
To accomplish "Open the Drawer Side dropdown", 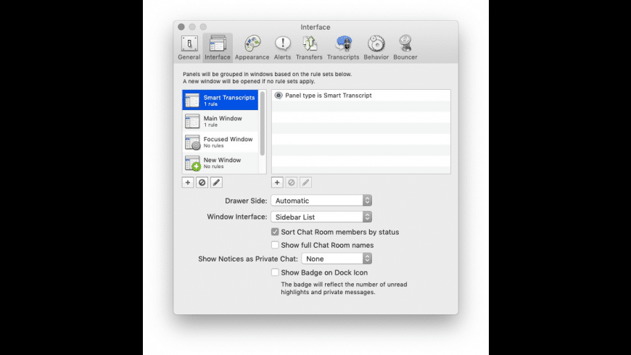I will coord(321,200).
